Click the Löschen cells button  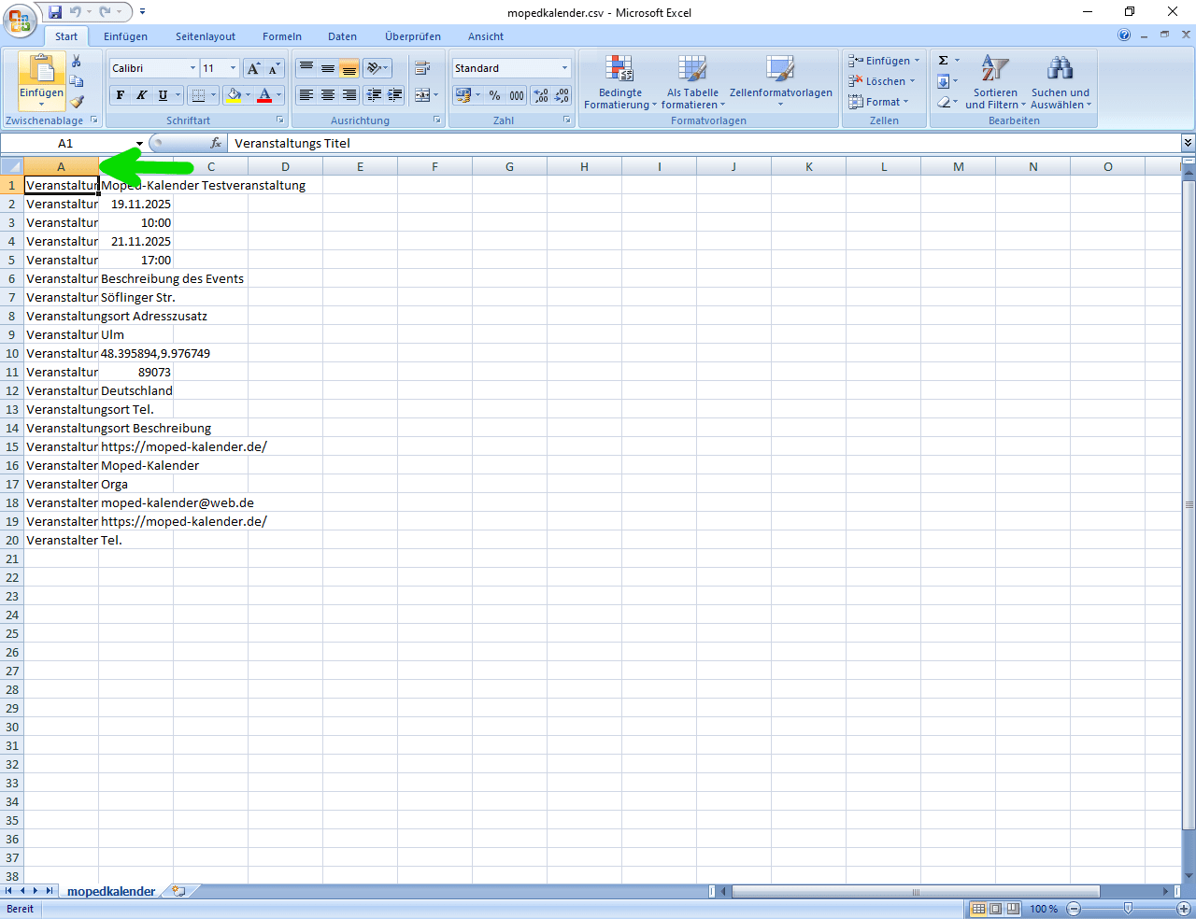(883, 81)
